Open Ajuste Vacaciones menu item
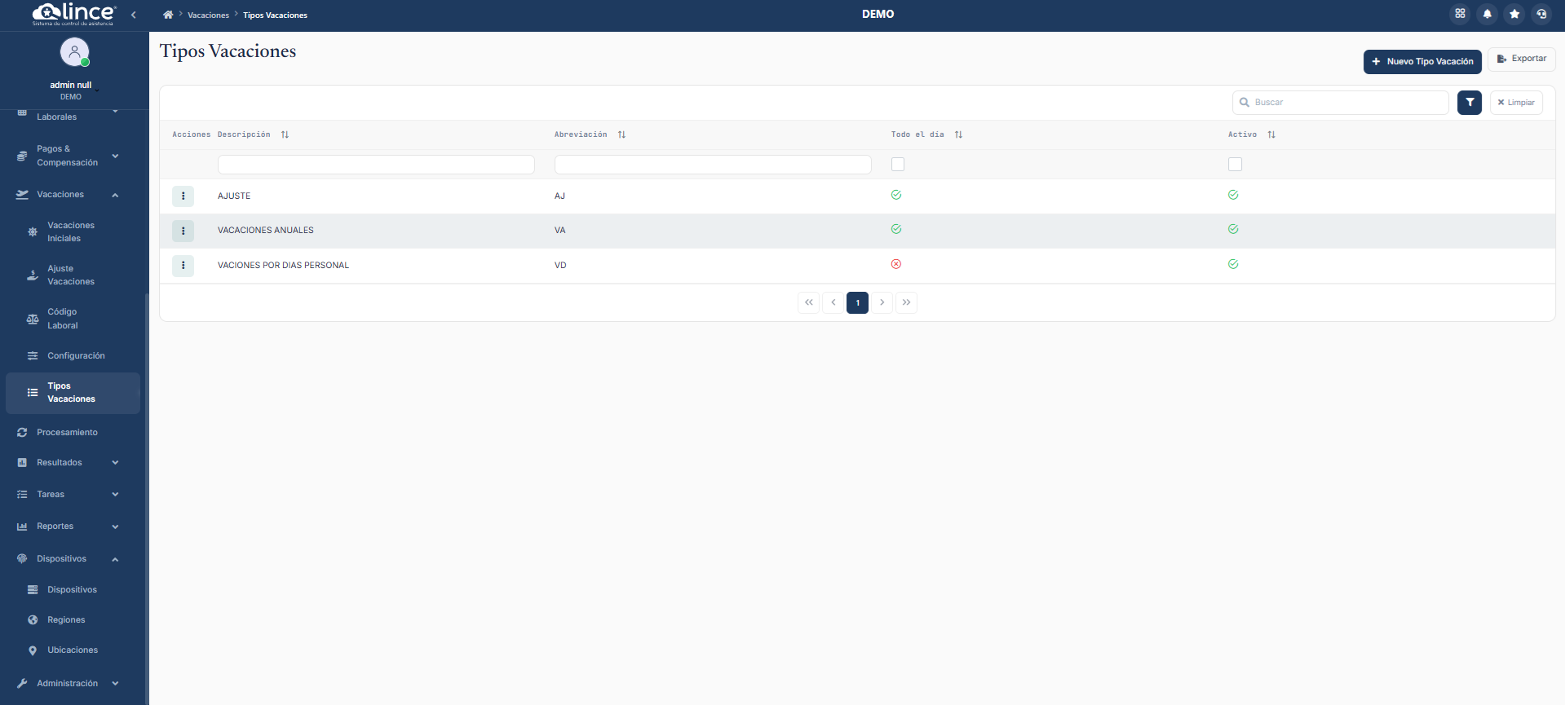The height and width of the screenshot is (705, 1565). [70, 275]
